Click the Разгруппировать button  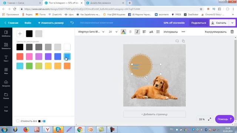216,32
